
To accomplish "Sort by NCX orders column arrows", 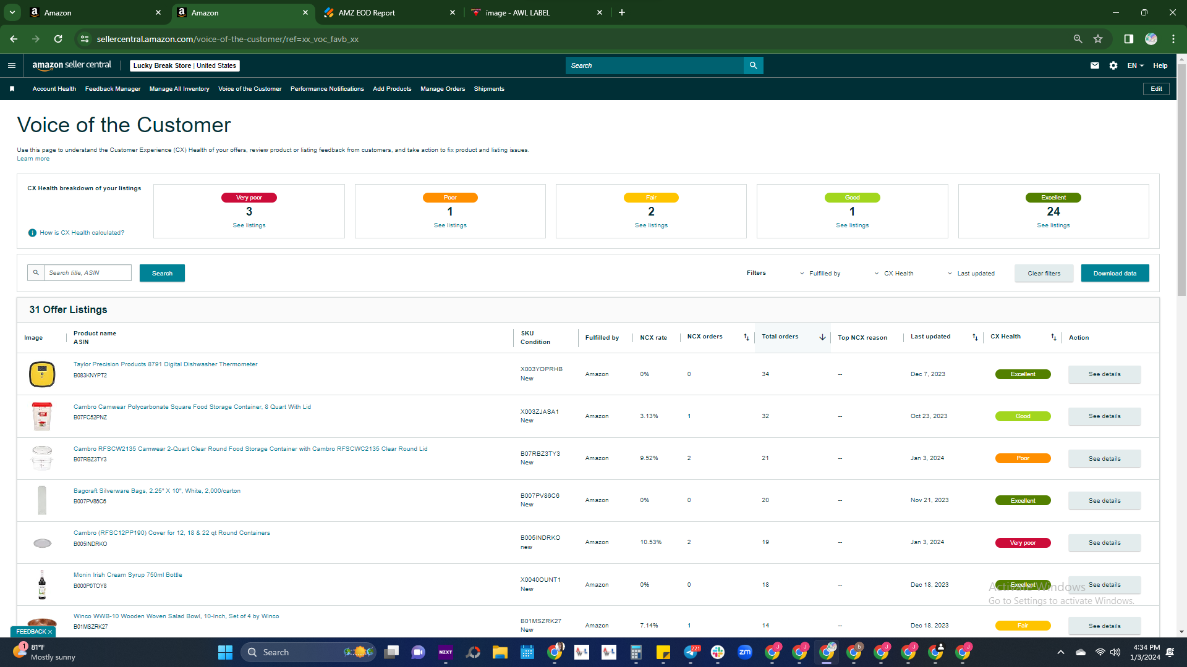I will pyautogui.click(x=746, y=337).
